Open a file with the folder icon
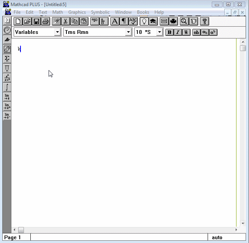249x243 pixels. [27, 21]
